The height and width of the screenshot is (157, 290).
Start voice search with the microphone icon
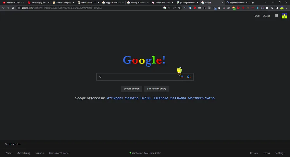(182, 77)
